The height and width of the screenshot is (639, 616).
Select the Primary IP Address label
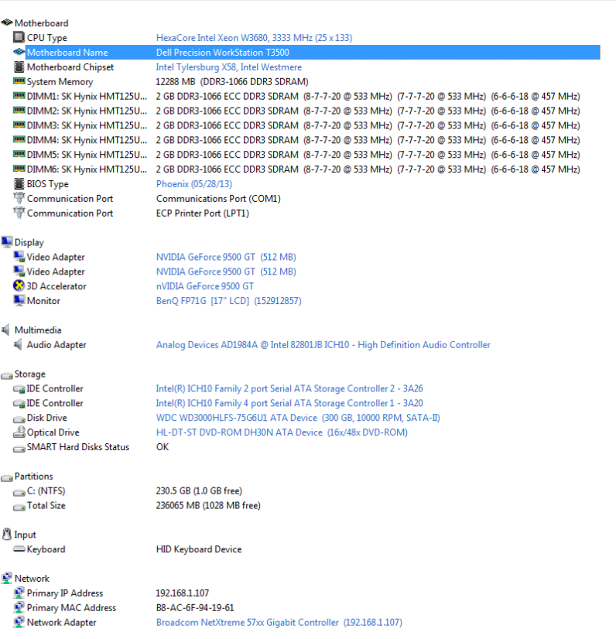65,593
